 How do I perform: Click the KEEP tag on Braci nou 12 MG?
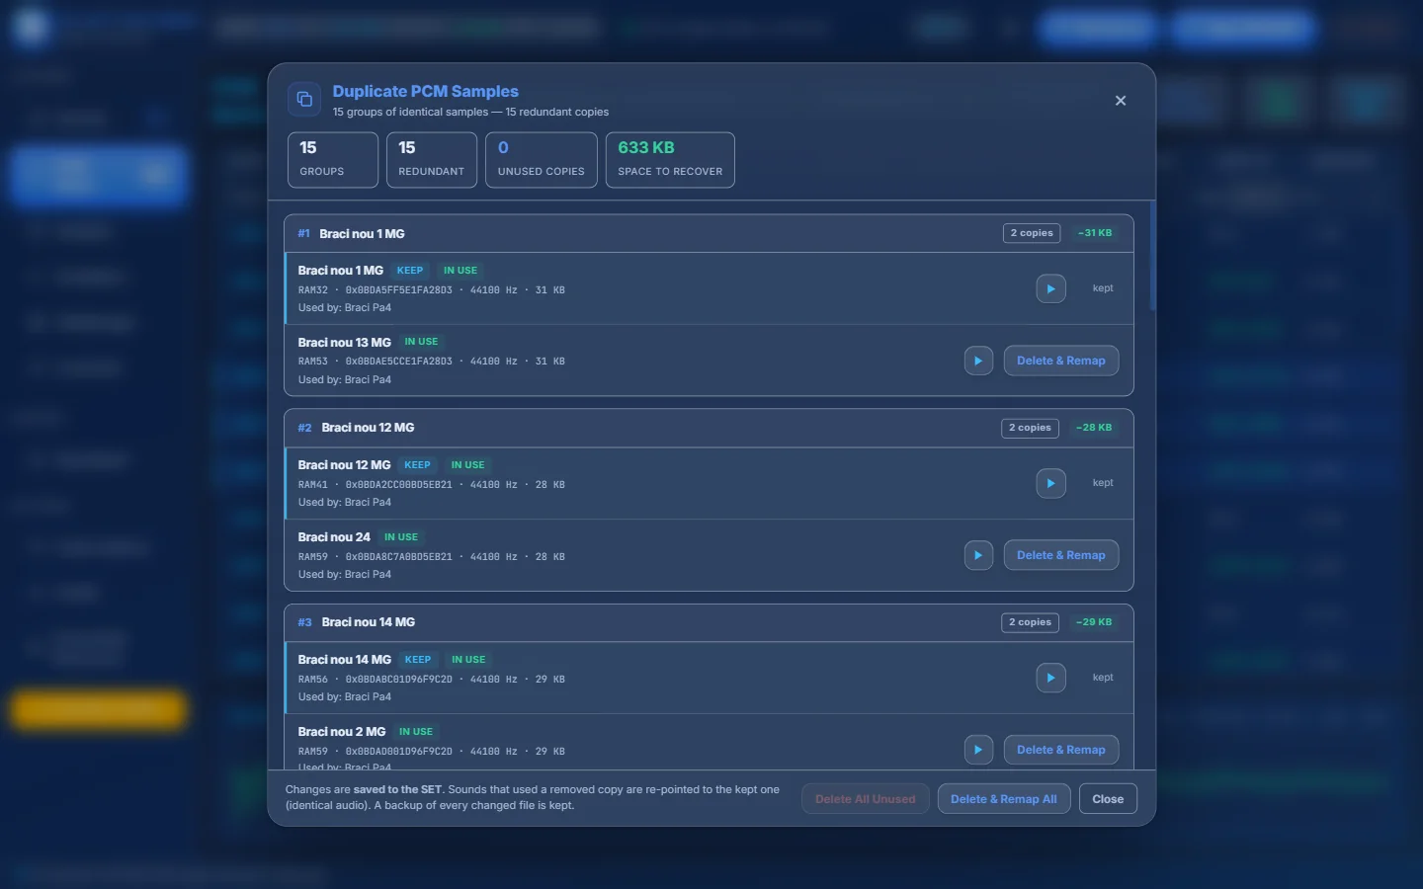417,465
